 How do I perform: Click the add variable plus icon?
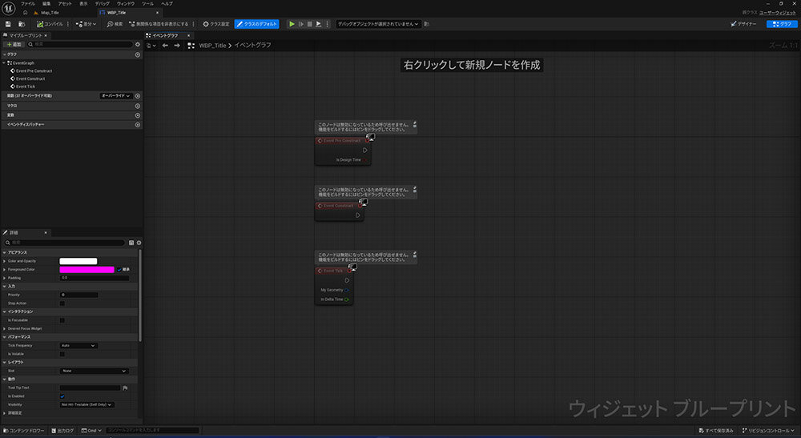point(138,115)
